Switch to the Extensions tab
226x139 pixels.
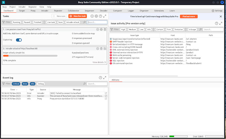coord(159,11)
